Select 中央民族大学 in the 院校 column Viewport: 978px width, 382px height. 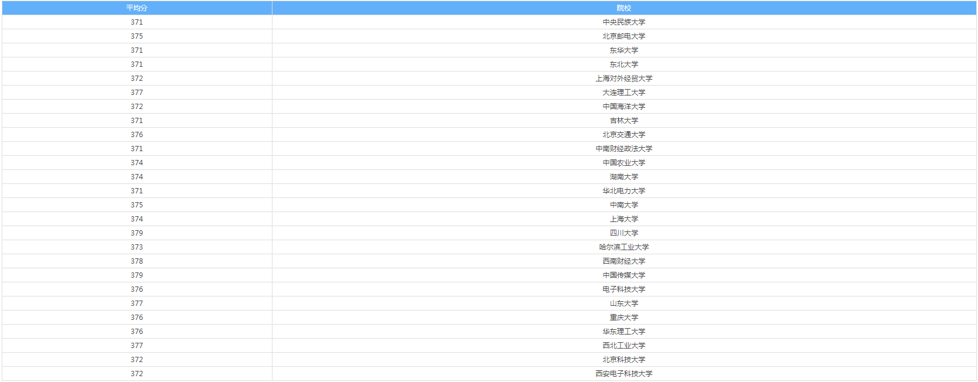point(624,22)
